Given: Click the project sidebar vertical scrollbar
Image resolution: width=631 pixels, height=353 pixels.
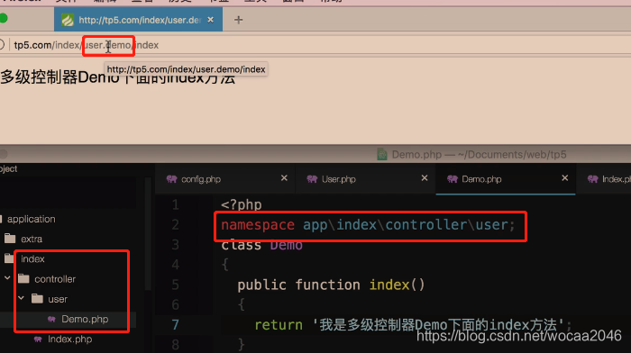Looking at the screenshot, I should 148,233.
